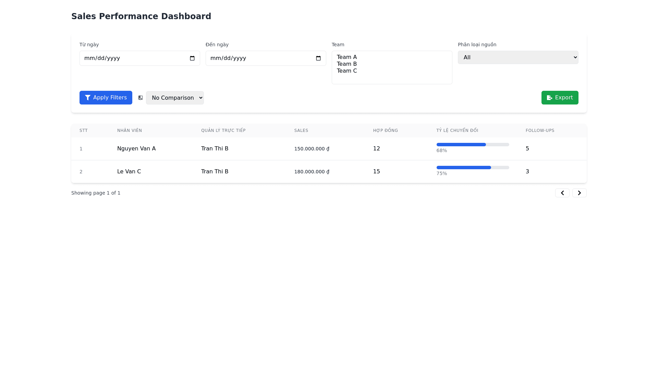Open the Từ ngày calendar picker icon
This screenshot has width=658, height=370.
coord(192,58)
